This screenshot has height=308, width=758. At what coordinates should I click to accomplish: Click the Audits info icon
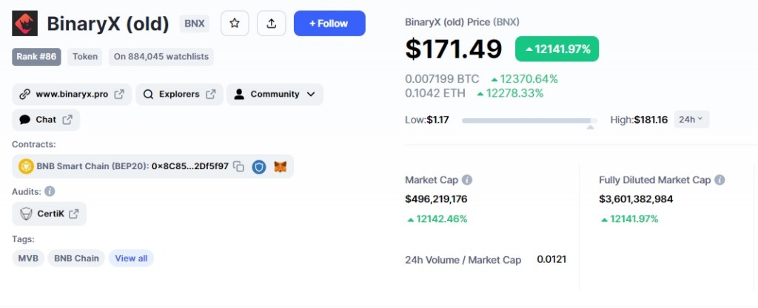pos(50,191)
